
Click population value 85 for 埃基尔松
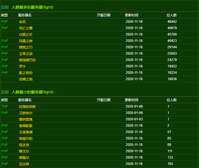pos(169,138)
